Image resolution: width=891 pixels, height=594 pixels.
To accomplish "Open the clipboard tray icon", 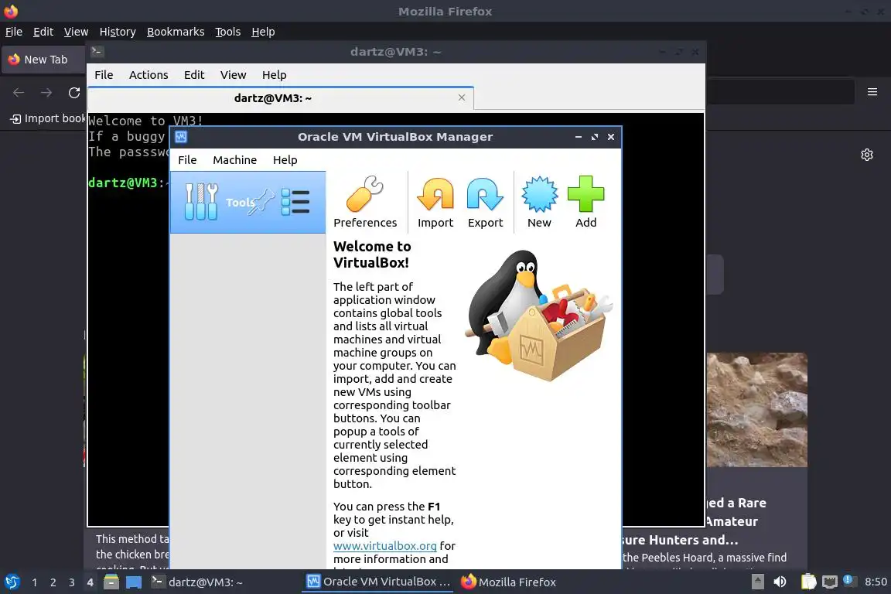I will tap(808, 582).
